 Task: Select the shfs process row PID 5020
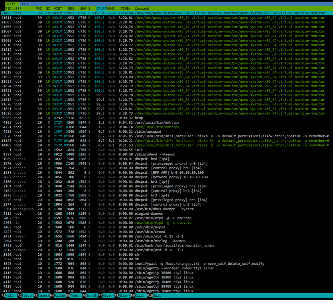pyautogui.click(x=166, y=136)
